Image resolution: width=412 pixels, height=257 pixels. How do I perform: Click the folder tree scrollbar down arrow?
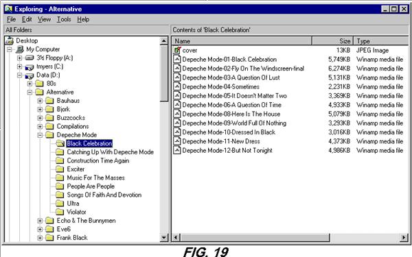(x=164, y=238)
